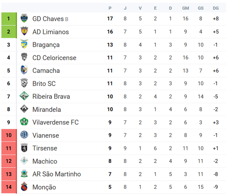This screenshot has width=229, height=196.
Task: Click the AD Limianos club crest
Action: [24, 32]
